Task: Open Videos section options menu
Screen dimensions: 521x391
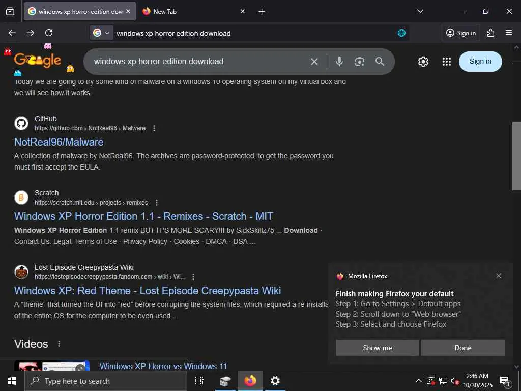Action: pyautogui.click(x=59, y=344)
